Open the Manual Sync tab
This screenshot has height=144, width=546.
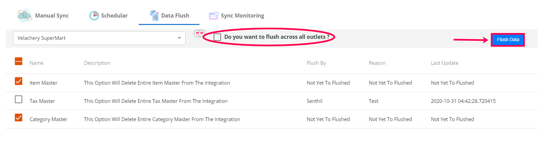[x=52, y=16]
